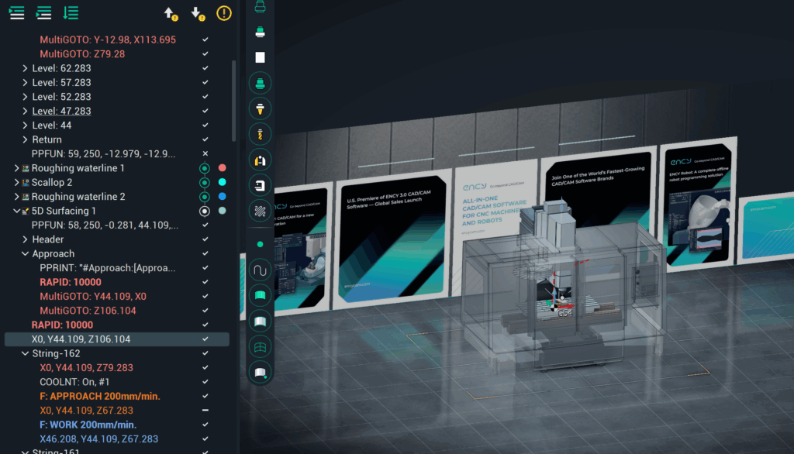Toggle the checkmark on COOLNT: On row
Image resolution: width=794 pixels, height=454 pixels.
pos(205,382)
